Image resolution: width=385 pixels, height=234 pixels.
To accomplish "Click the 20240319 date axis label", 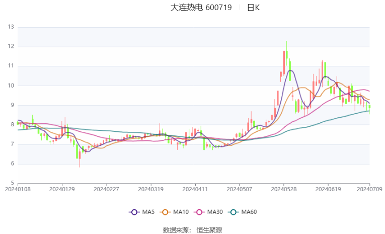I will (x=151, y=189).
